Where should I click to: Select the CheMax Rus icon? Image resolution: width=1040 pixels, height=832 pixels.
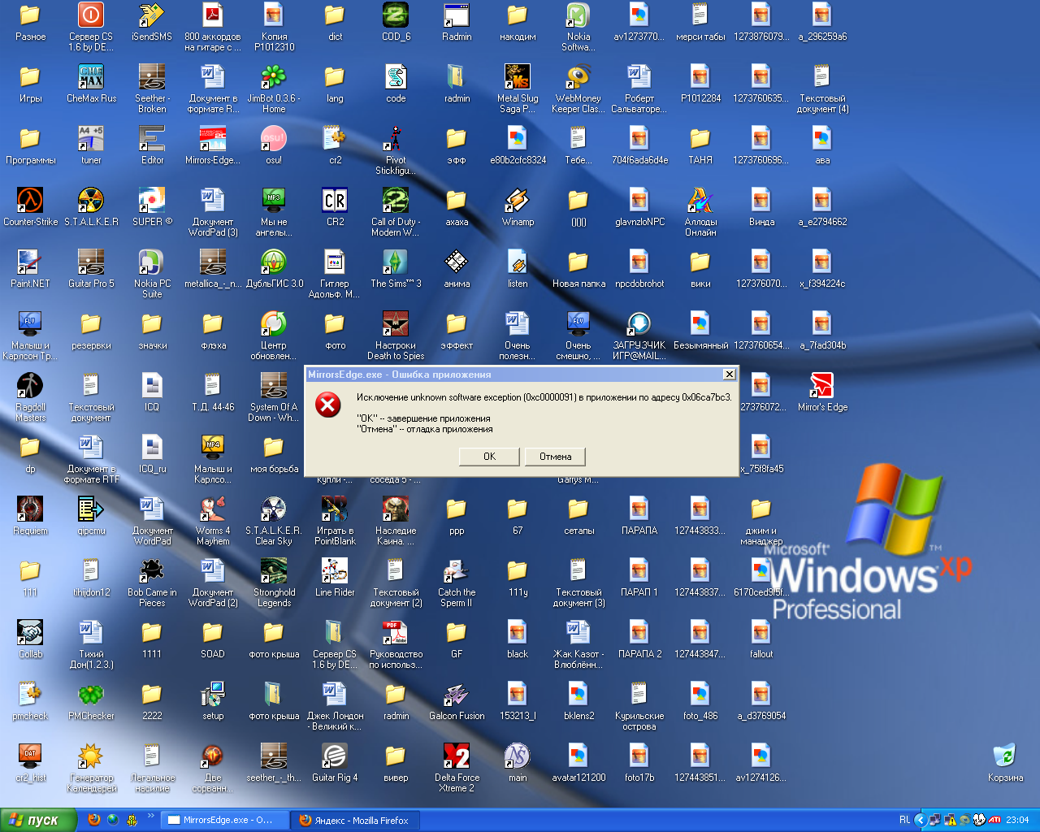[91, 83]
